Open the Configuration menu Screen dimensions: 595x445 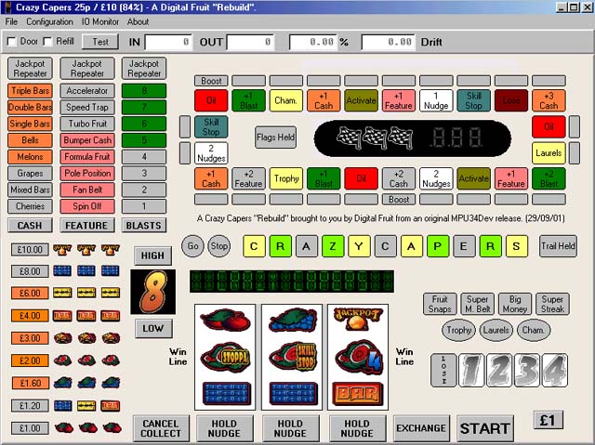click(49, 22)
